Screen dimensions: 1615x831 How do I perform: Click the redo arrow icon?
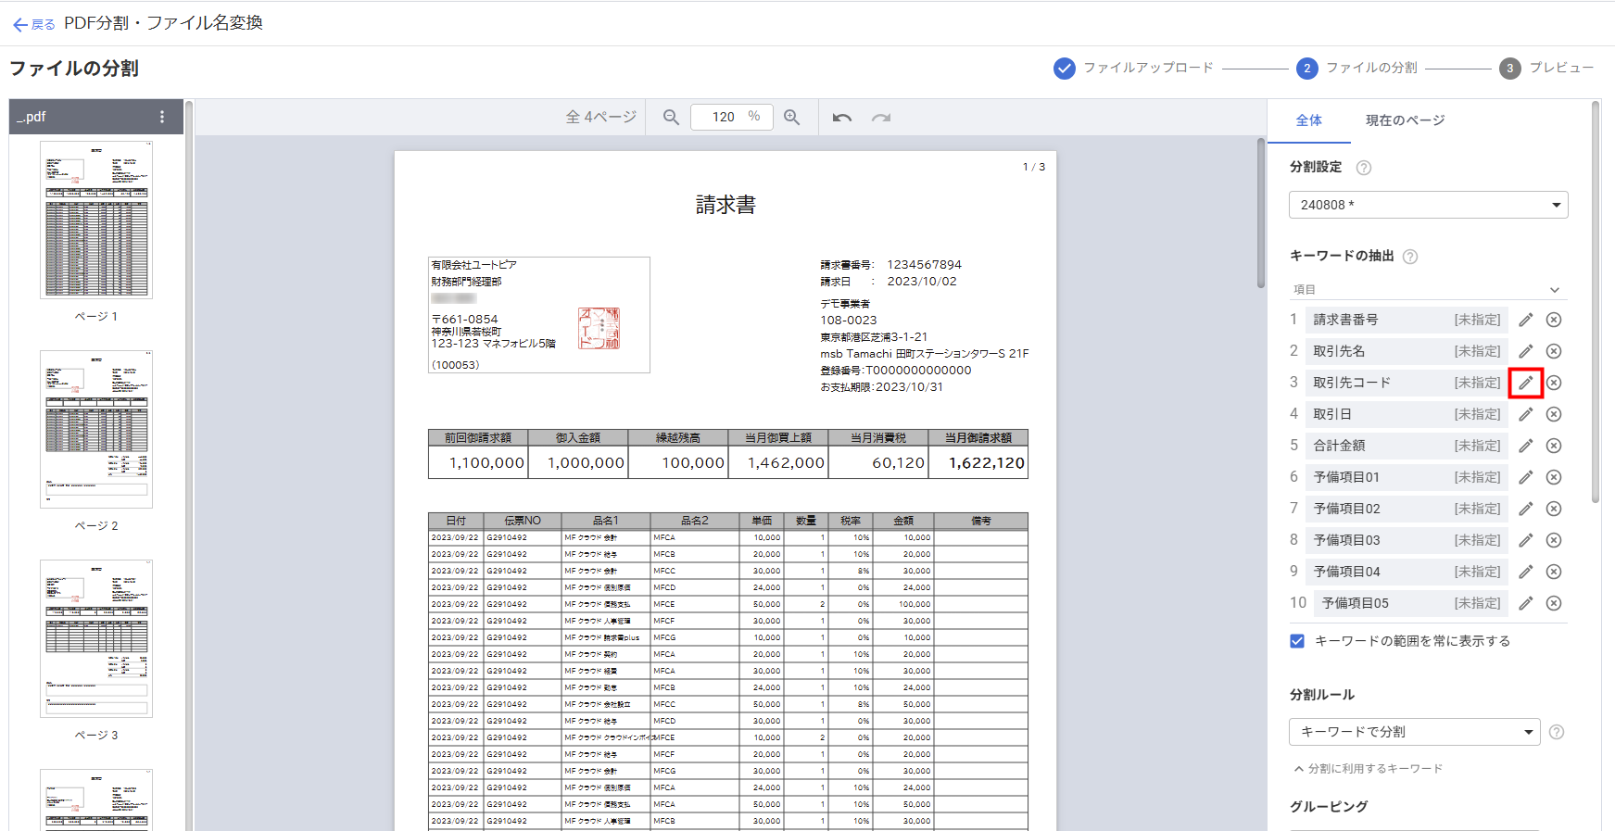[881, 118]
